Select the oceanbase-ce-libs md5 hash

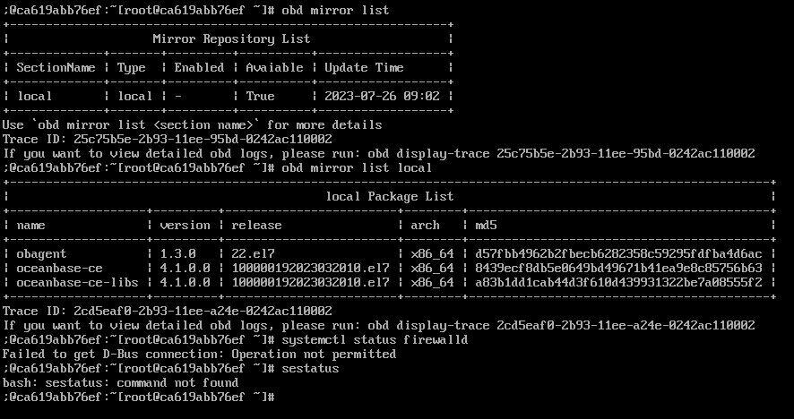618,282
